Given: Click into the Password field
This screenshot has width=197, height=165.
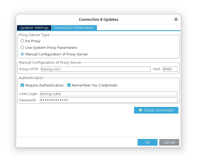Looking at the screenshot, I should pyautogui.click(x=108, y=100).
